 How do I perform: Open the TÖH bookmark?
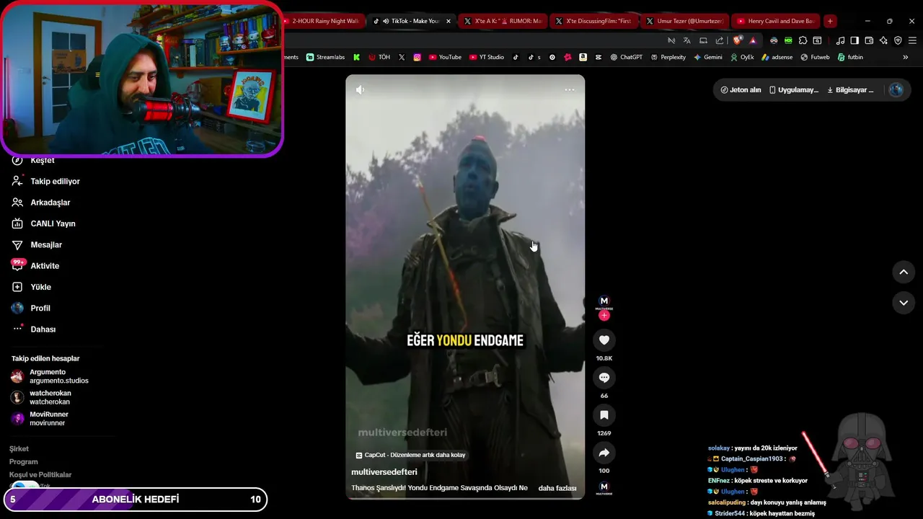click(x=379, y=58)
